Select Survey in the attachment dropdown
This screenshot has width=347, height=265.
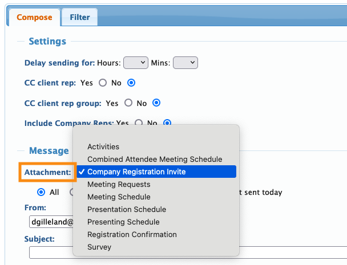(99, 247)
